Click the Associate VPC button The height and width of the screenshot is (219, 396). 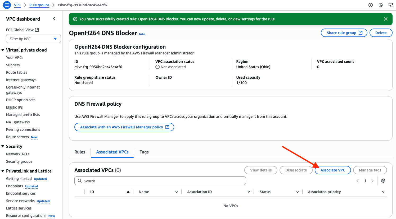(x=333, y=170)
